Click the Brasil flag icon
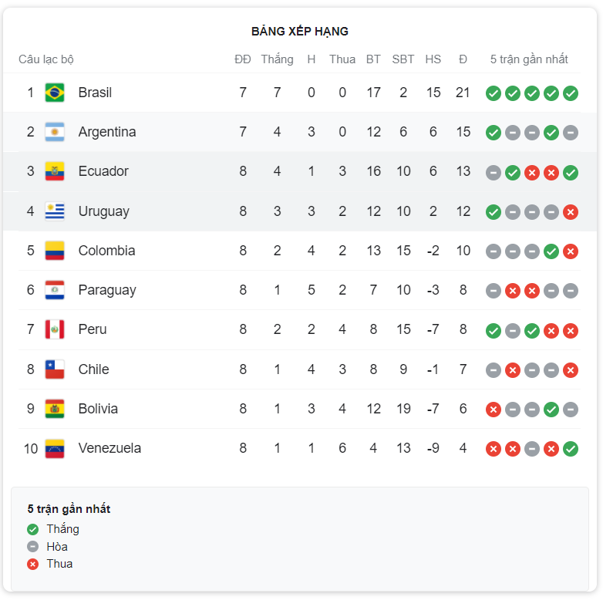 55,93
